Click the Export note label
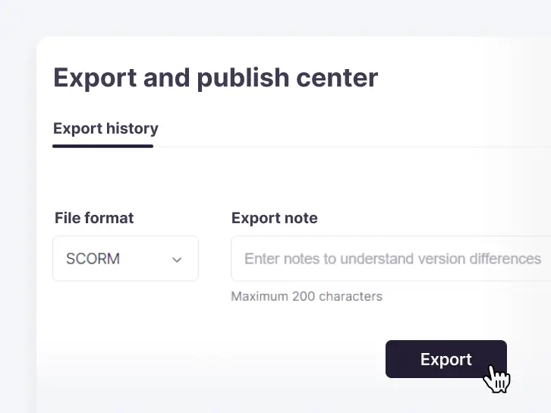 pos(275,218)
